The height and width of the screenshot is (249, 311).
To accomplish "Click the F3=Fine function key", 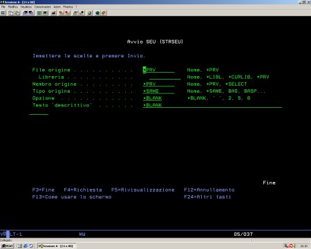I will [x=44, y=190].
